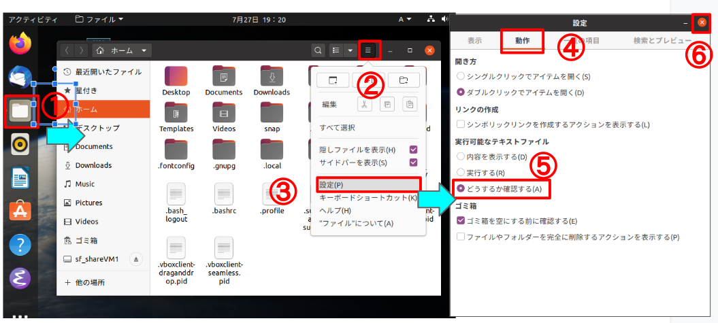Toggle the 隠しファイルを表示 checkbox
This screenshot has height=323, width=718.
coord(412,150)
